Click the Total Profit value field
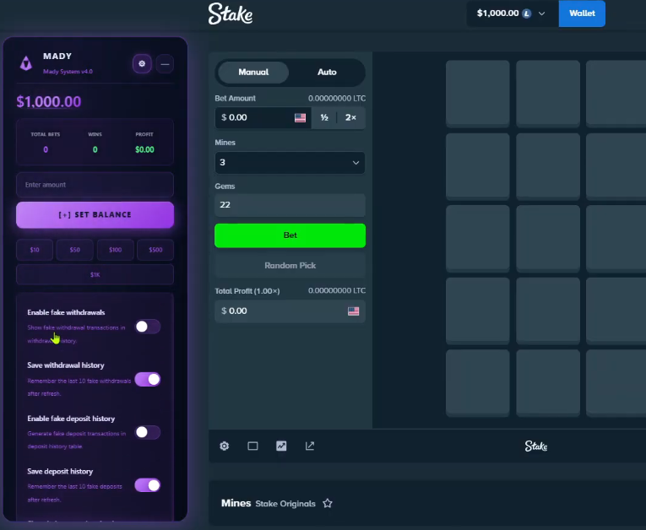 click(x=290, y=311)
